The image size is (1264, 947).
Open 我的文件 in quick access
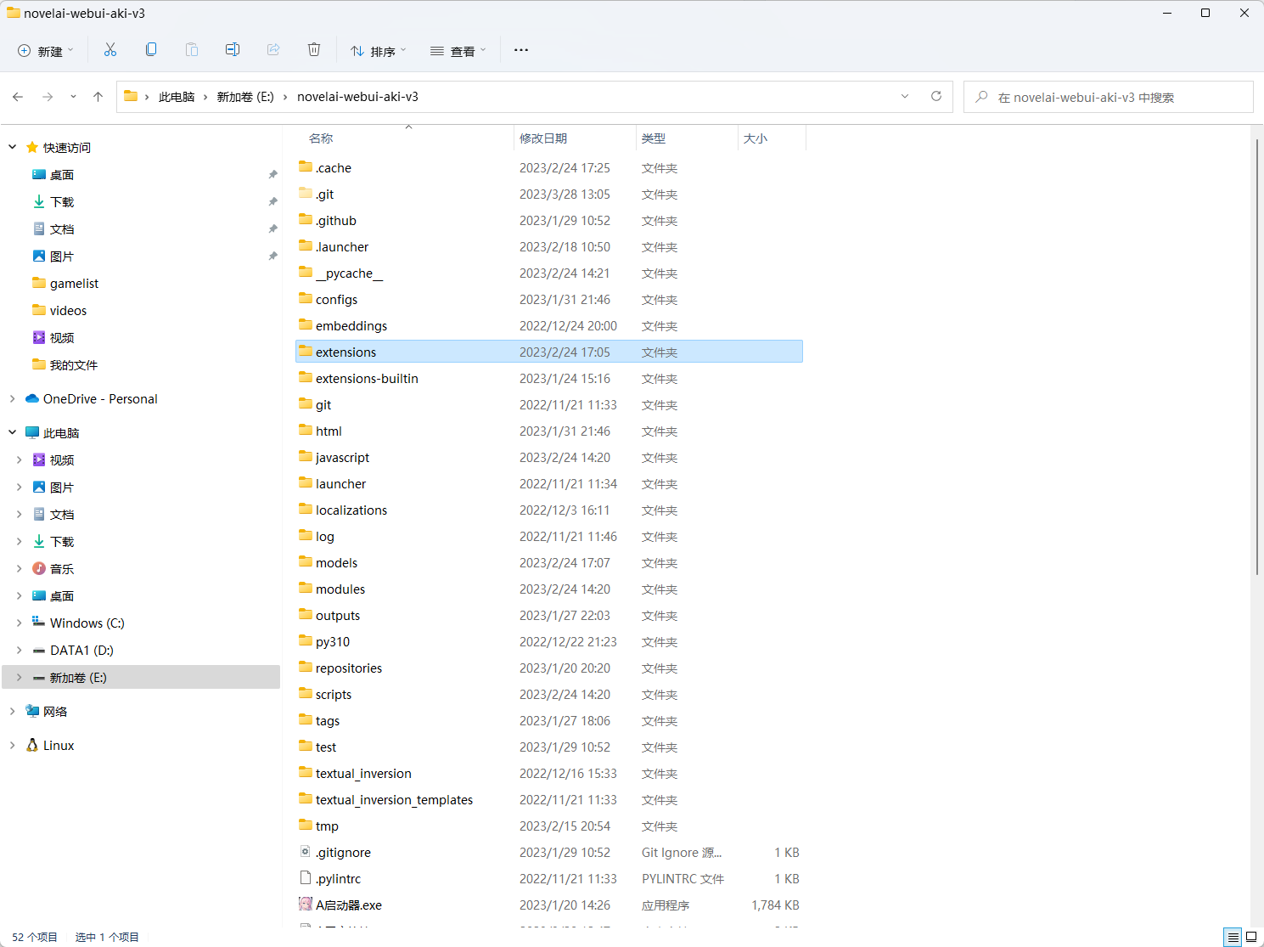[x=74, y=365]
